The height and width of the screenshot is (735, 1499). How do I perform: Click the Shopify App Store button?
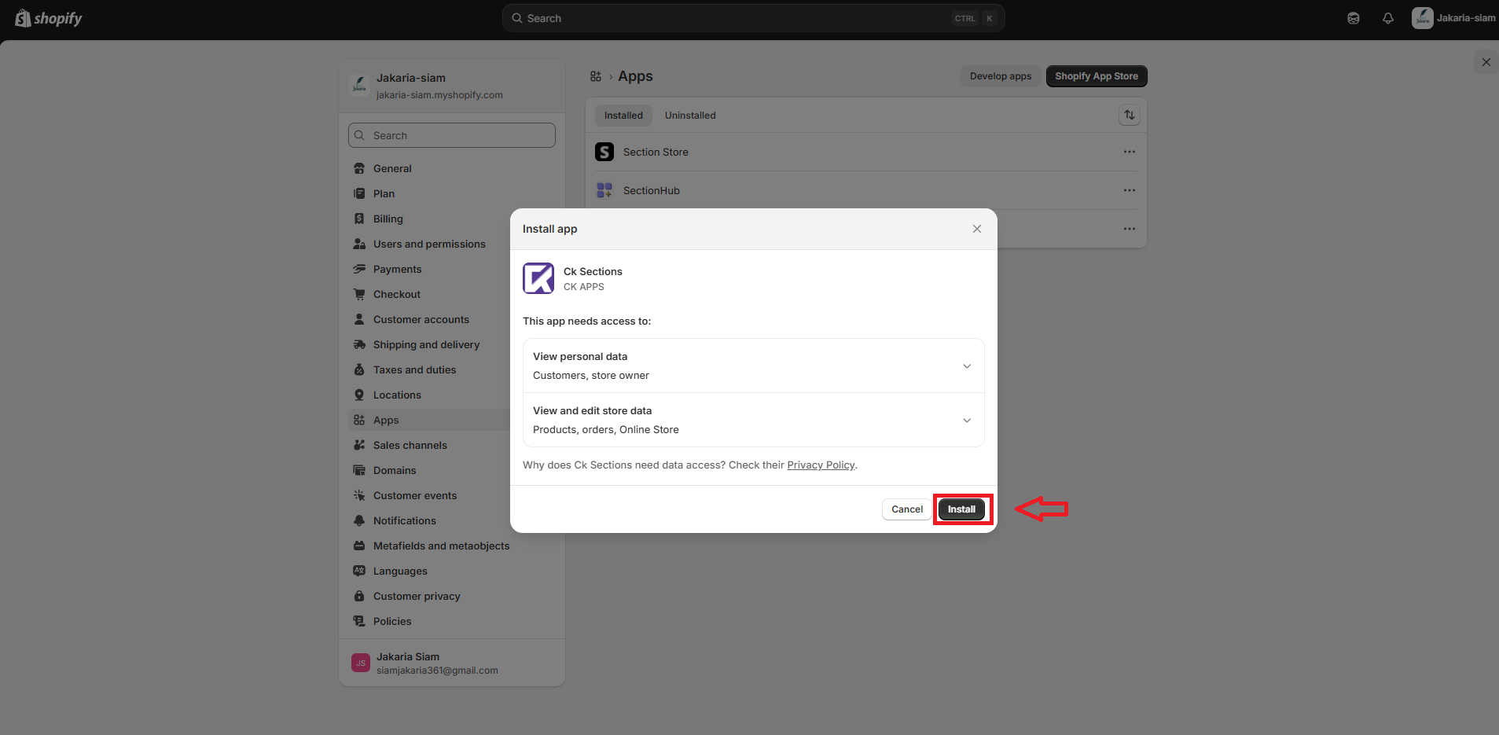1096,76
